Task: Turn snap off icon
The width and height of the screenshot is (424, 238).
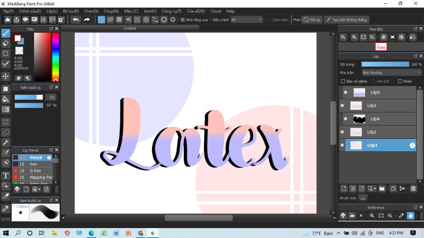Action: (101, 20)
